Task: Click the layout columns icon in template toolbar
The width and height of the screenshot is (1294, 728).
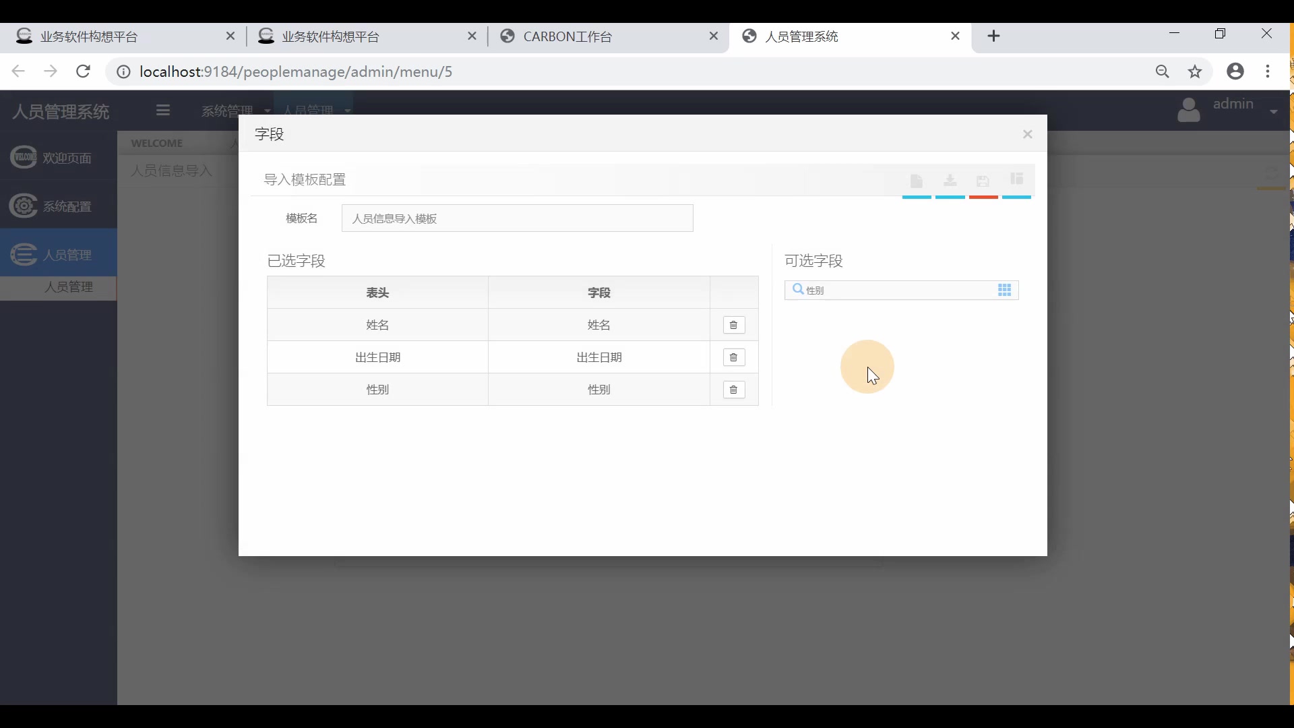Action: [x=1017, y=179]
